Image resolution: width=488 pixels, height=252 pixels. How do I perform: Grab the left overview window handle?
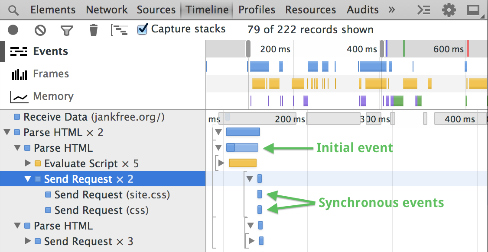coord(248,49)
